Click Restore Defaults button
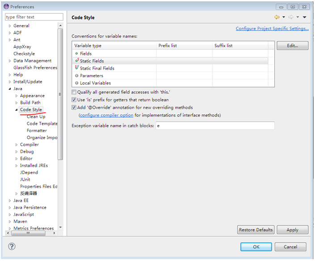Viewport: 315px width, 261px height. coord(256,230)
